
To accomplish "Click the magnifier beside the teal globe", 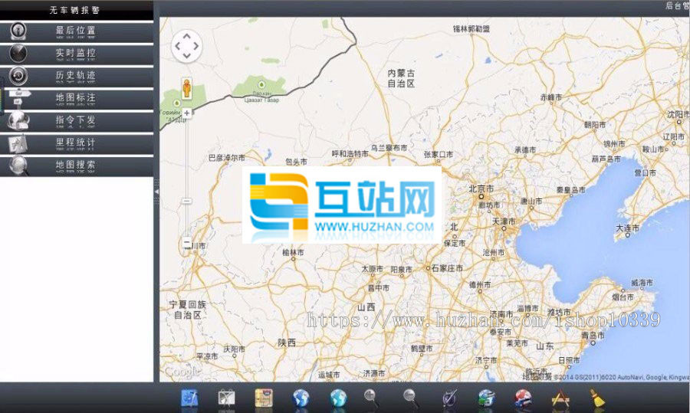I will (372, 398).
